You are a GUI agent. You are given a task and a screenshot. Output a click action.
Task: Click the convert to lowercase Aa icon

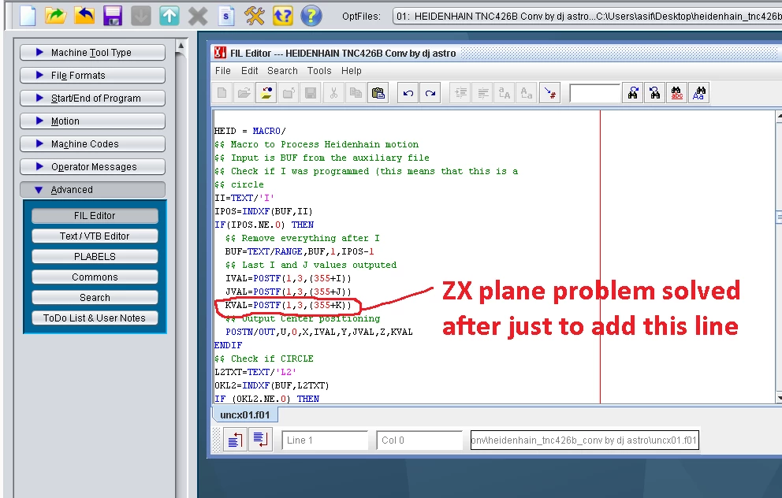(x=526, y=93)
